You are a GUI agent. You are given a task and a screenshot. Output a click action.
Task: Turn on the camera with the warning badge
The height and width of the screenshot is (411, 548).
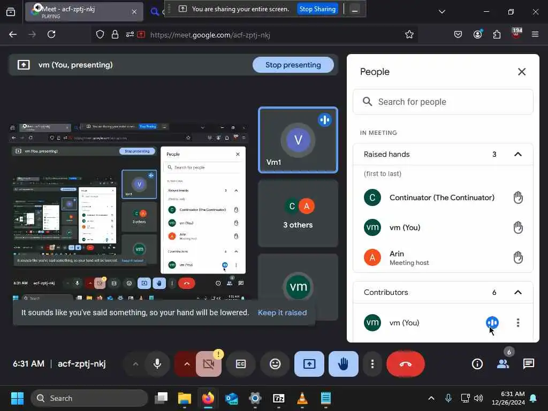[209, 364]
